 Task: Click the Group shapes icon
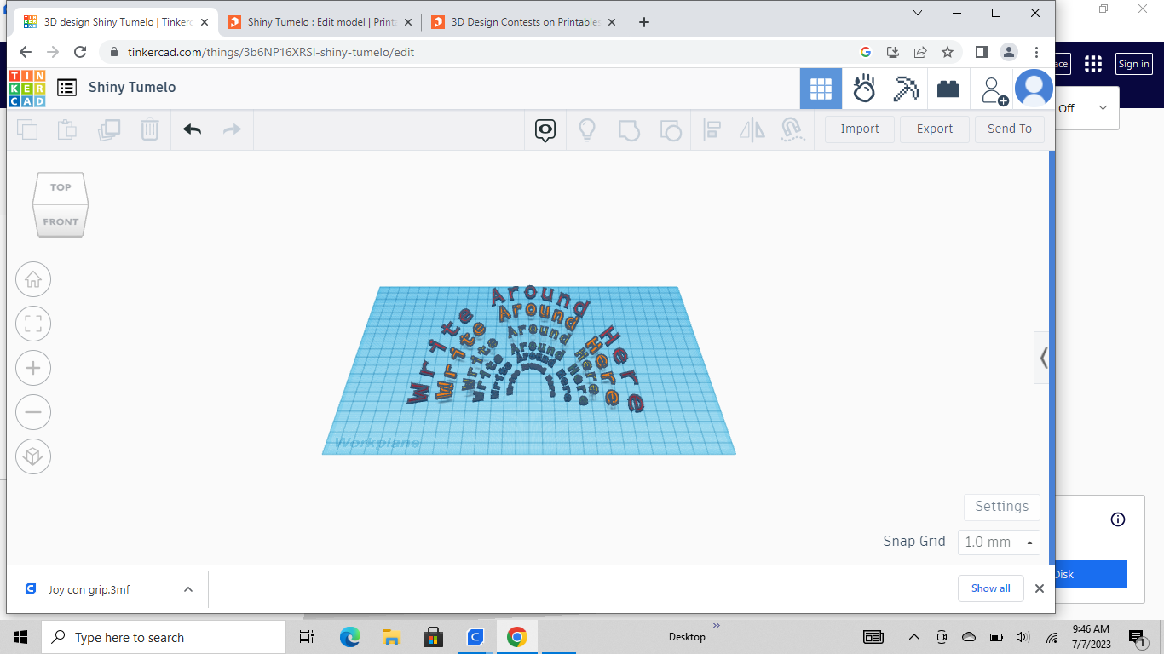click(x=629, y=129)
